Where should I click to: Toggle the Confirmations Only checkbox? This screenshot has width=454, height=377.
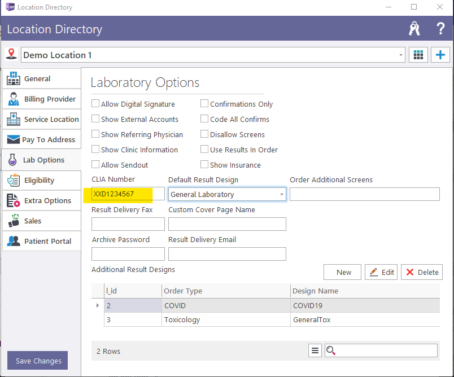(x=205, y=104)
